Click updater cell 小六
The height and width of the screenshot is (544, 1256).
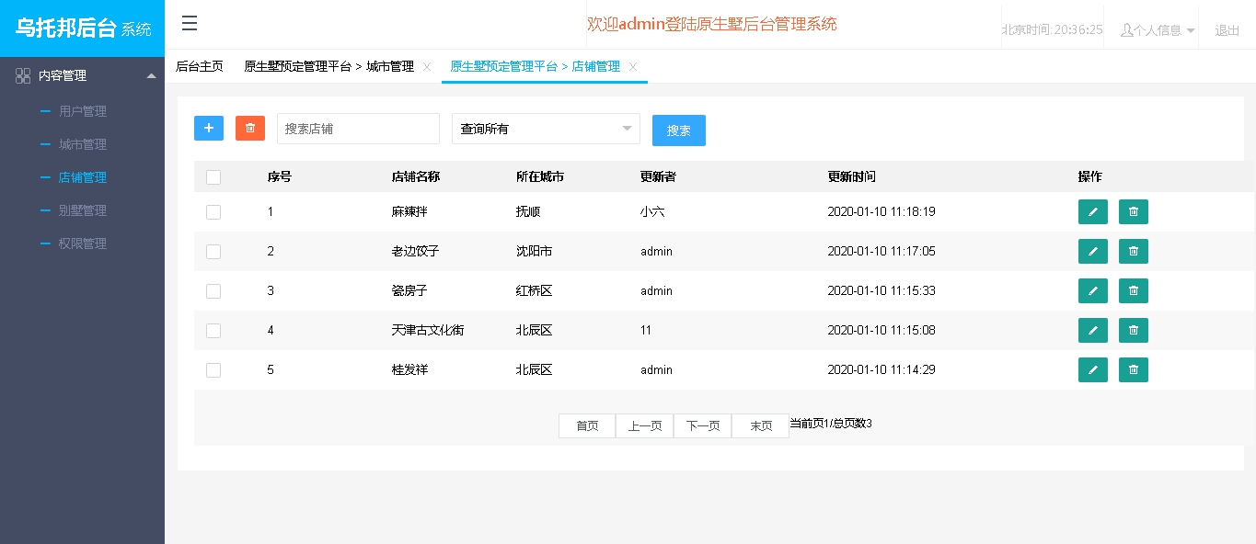pos(652,211)
